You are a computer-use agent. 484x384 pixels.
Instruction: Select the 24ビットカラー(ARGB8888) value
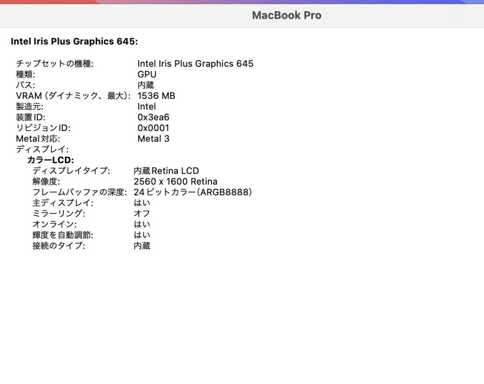click(193, 192)
